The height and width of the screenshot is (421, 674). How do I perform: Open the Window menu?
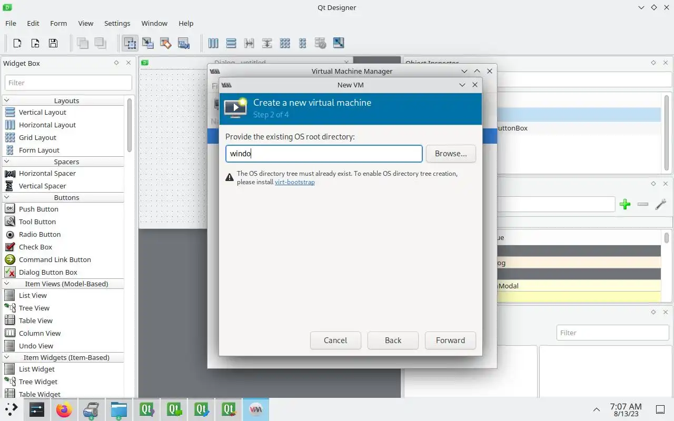(x=154, y=23)
